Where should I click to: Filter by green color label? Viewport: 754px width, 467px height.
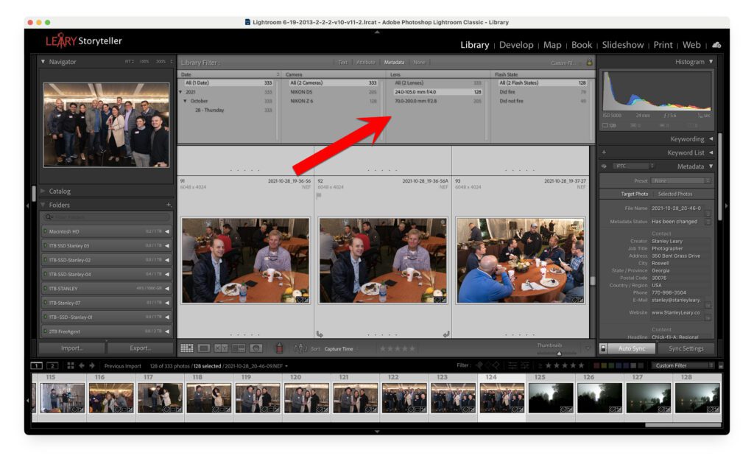611,365
